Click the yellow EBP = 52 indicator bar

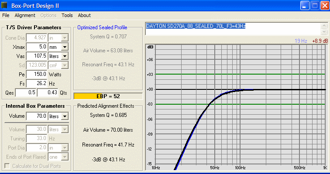click(108, 96)
